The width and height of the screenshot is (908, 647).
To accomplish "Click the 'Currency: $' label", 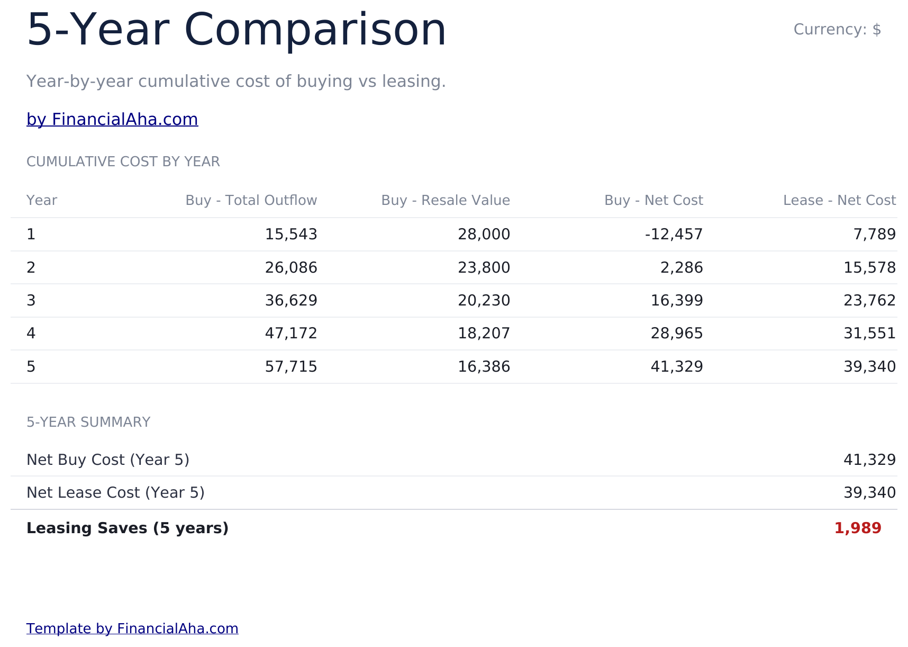I will click(837, 30).
